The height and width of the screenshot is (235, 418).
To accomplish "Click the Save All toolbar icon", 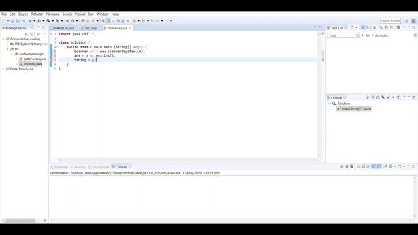I will (18, 21).
